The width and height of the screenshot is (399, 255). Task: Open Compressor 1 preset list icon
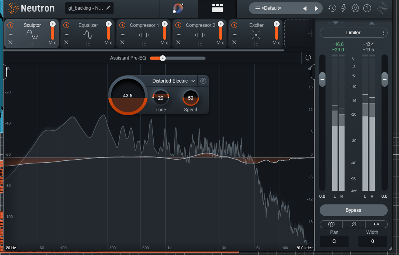pos(122,34)
